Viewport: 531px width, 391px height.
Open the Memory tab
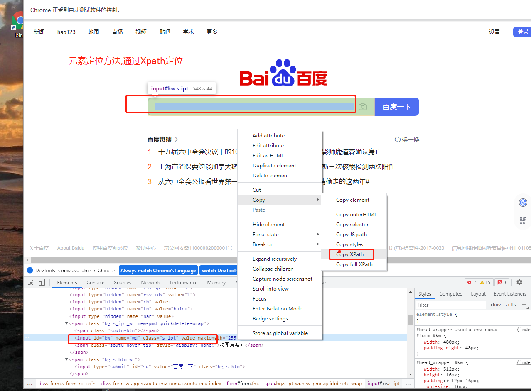click(216, 283)
